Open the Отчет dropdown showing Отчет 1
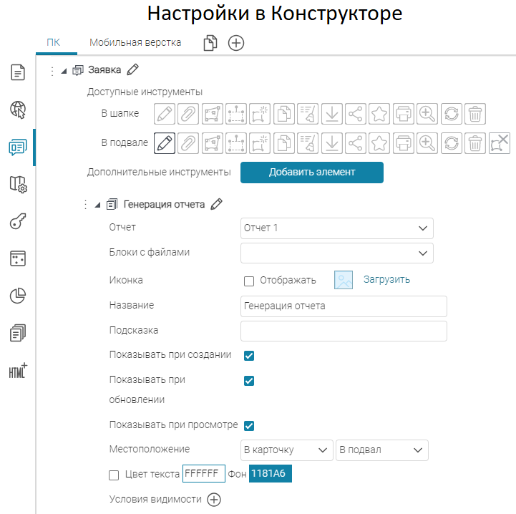The image size is (516, 514). (337, 228)
